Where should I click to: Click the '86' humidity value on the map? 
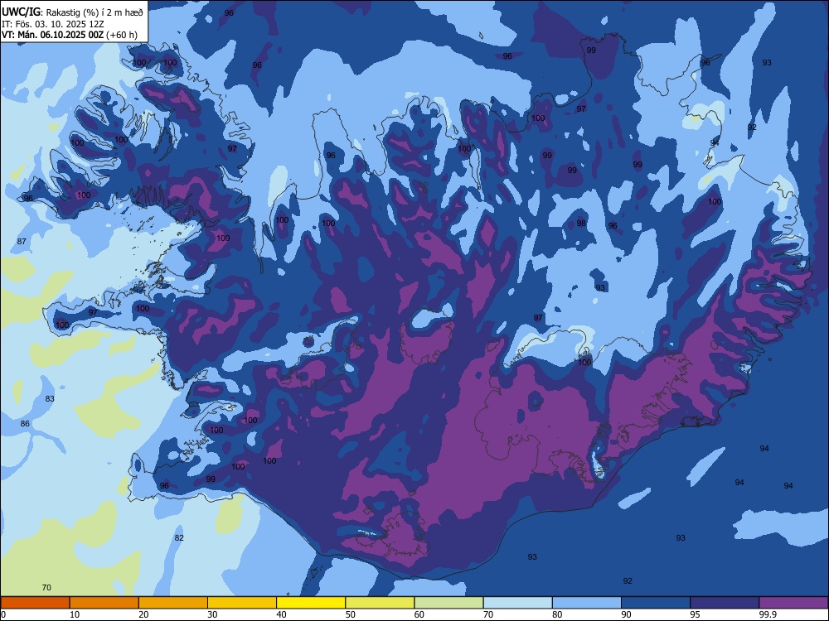pyautogui.click(x=25, y=423)
